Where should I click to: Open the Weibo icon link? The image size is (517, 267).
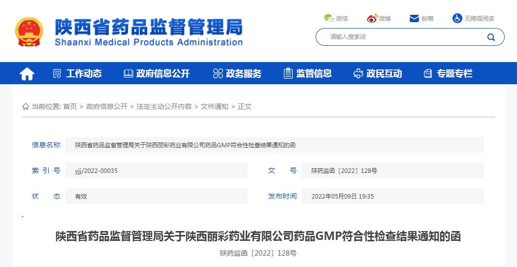tap(372, 19)
